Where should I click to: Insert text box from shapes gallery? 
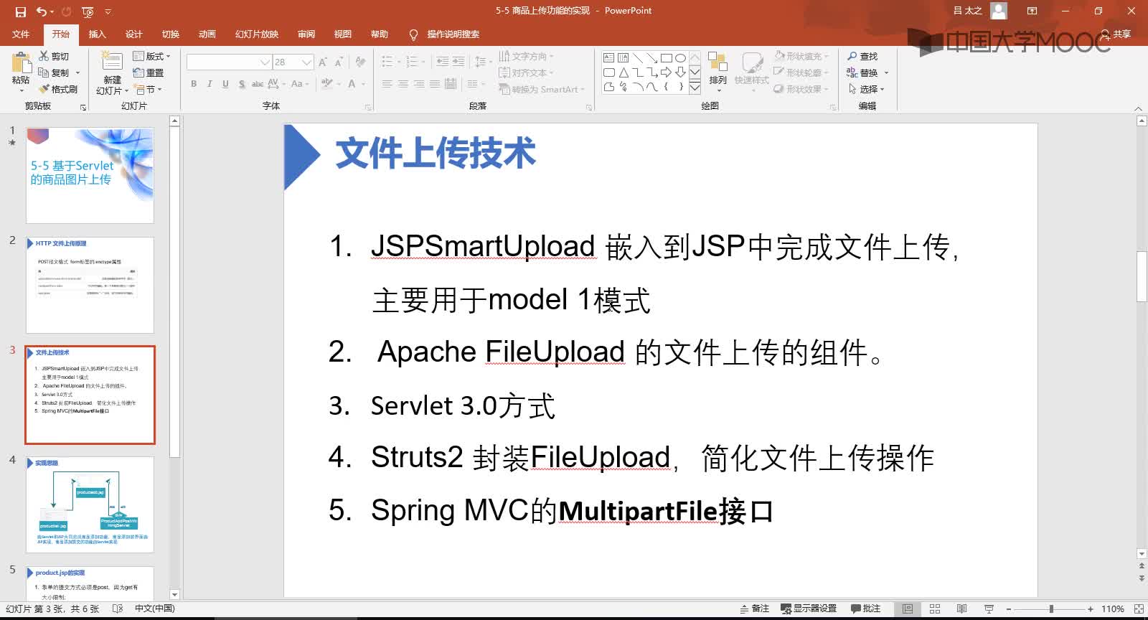point(608,57)
